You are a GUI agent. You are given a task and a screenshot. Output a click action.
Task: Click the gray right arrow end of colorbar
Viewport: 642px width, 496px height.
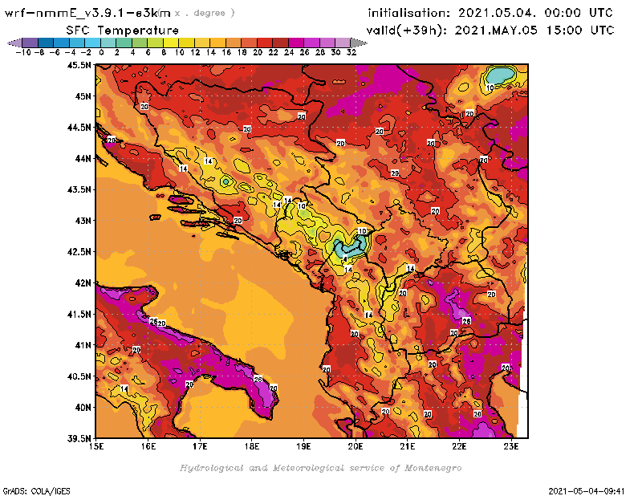click(x=358, y=43)
